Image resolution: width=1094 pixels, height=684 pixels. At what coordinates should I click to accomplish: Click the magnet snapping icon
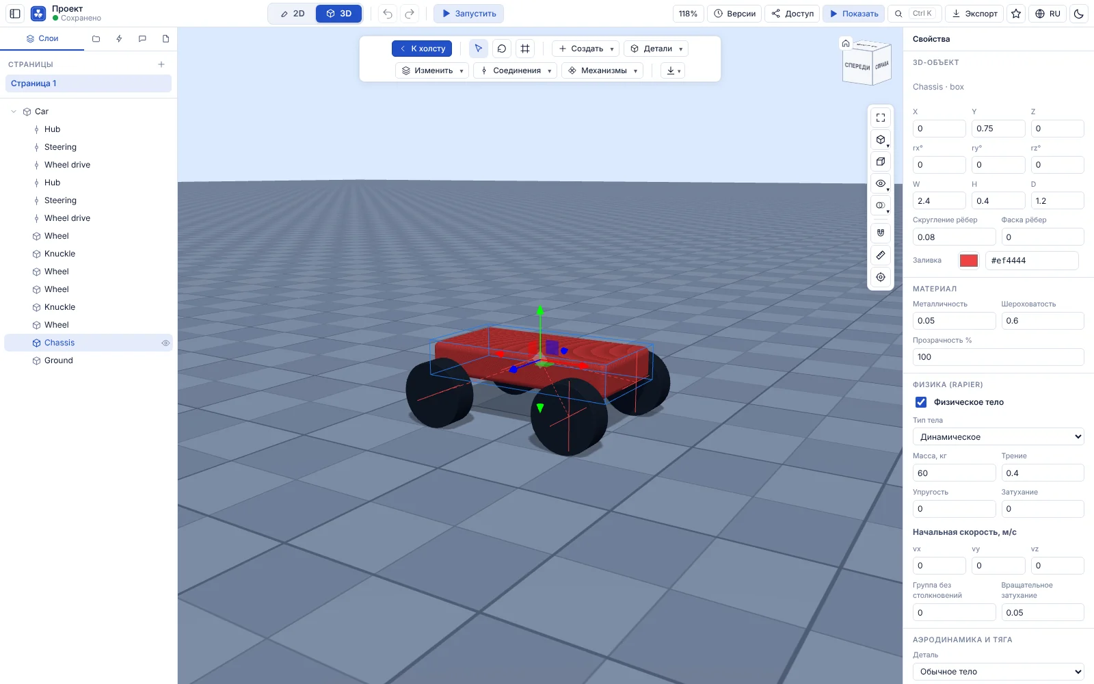pyautogui.click(x=881, y=233)
